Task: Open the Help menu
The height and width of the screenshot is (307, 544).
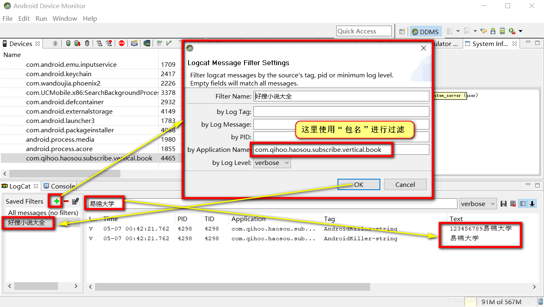Action: tap(90, 18)
